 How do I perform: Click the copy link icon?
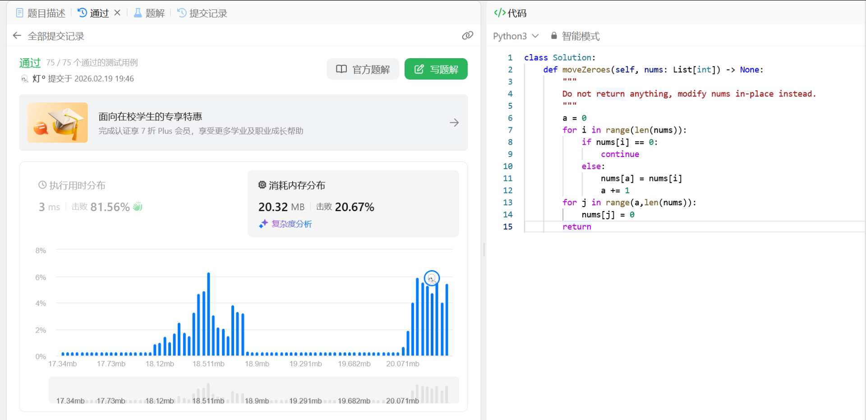(467, 36)
